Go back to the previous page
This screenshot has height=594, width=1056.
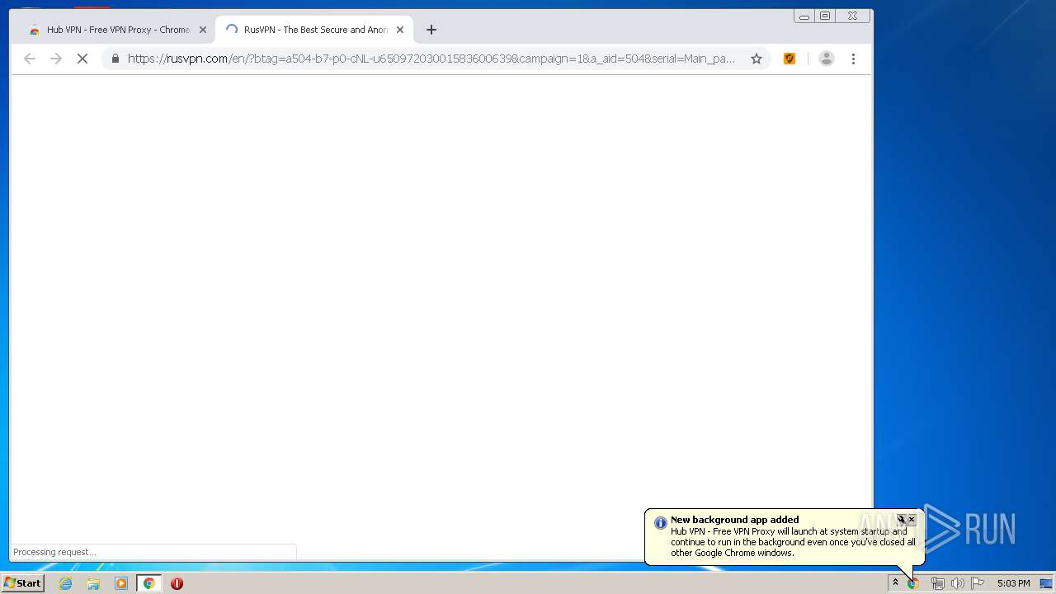pyautogui.click(x=30, y=59)
